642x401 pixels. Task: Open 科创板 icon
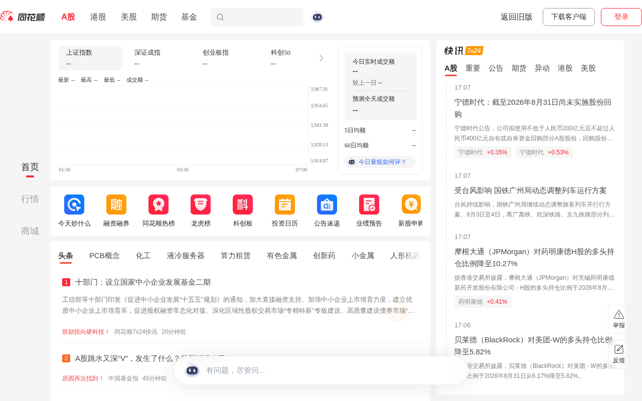pos(243,205)
